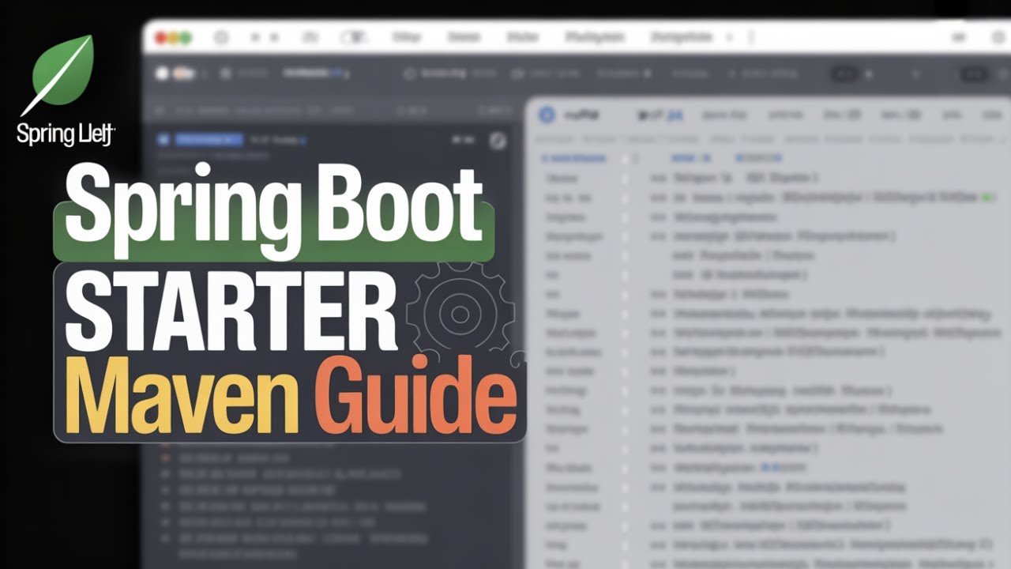Click the red close button of blurred window
Image resolution: width=1011 pixels, height=569 pixels.
(161, 37)
